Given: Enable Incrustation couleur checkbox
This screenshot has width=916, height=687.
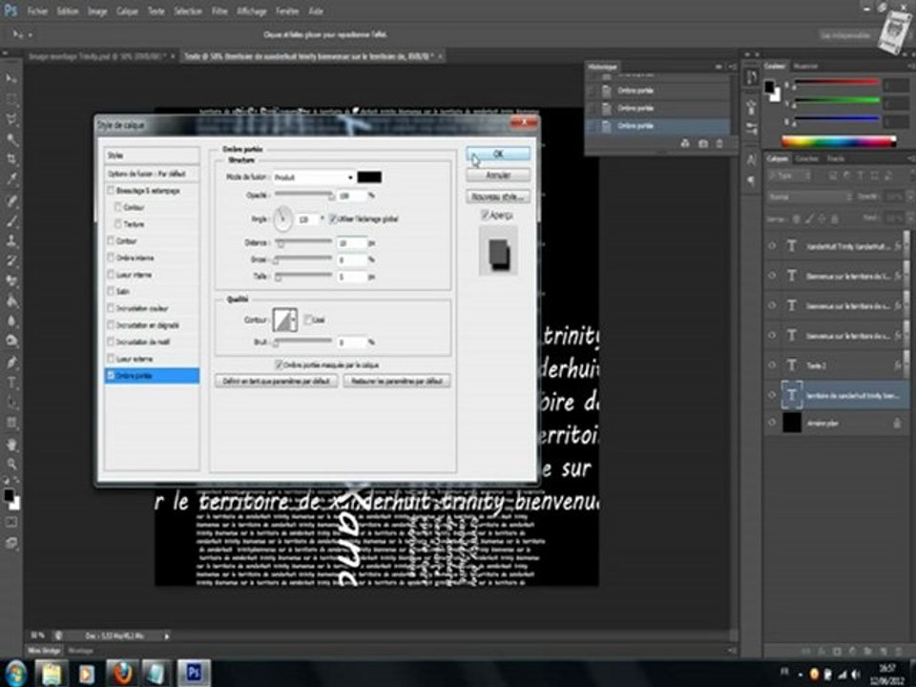Looking at the screenshot, I should (x=111, y=308).
